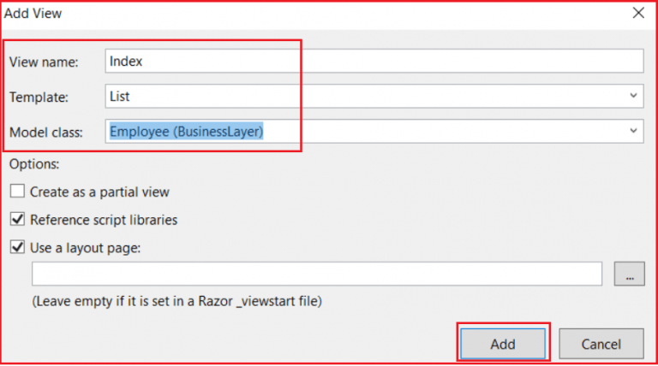
Task: Click the 'Use a layout page:' label text
Action: tap(85, 248)
